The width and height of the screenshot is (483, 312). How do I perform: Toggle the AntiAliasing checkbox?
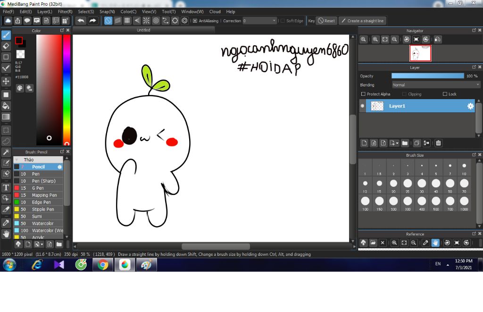click(195, 21)
